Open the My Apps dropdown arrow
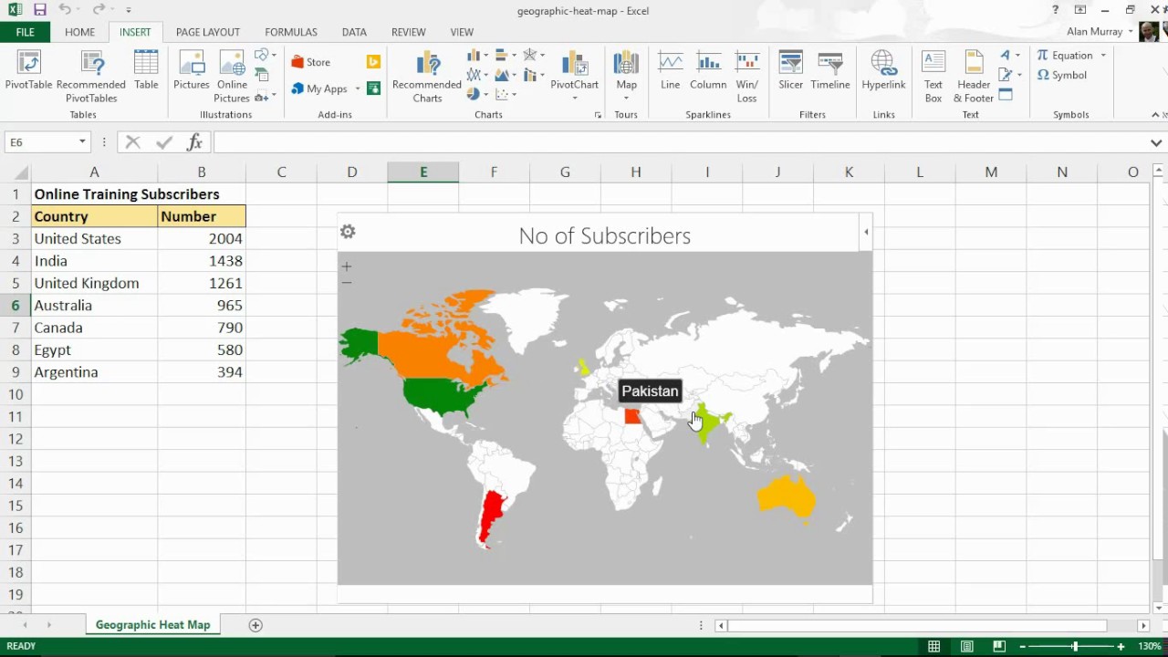The width and height of the screenshot is (1168, 657). tap(357, 89)
